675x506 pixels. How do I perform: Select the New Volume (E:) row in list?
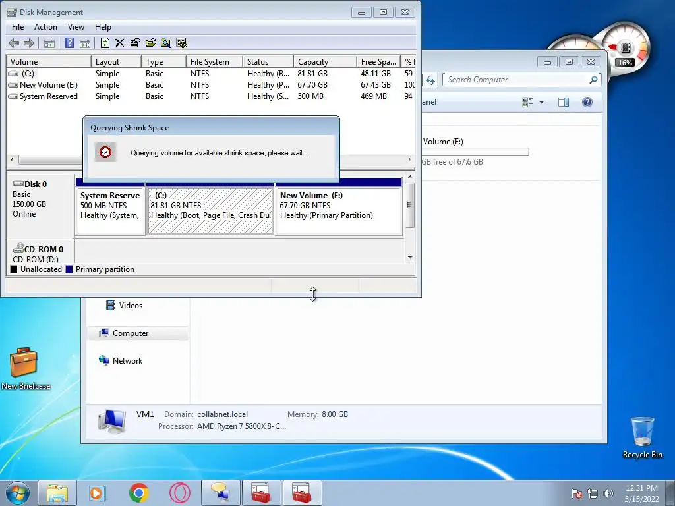coord(211,85)
